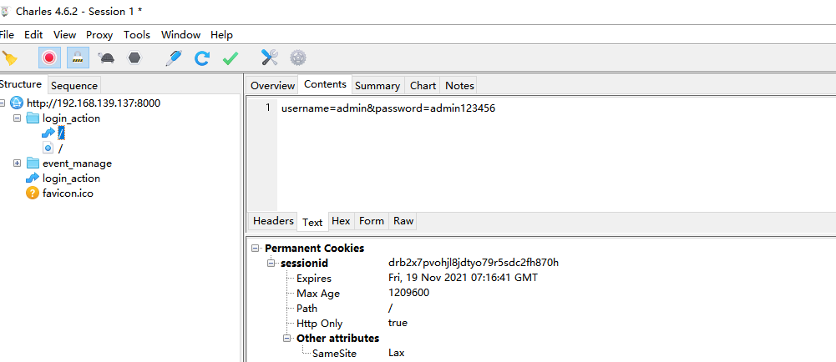Viewport: 836px width, 362px height.
Task: Open Settings gear icon in toolbar
Action: (298, 58)
